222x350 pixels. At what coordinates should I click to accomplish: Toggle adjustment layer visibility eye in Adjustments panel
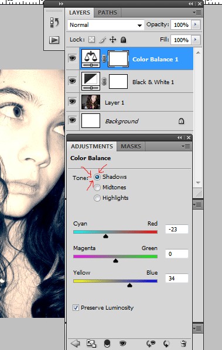click(x=122, y=343)
